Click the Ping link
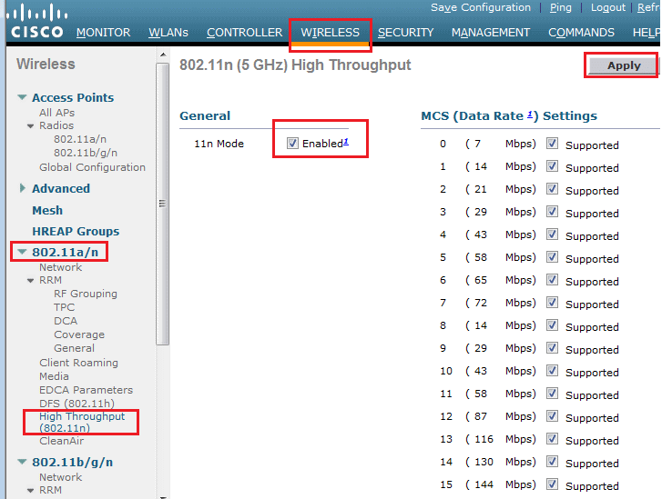This screenshot has width=662, height=499. click(561, 7)
